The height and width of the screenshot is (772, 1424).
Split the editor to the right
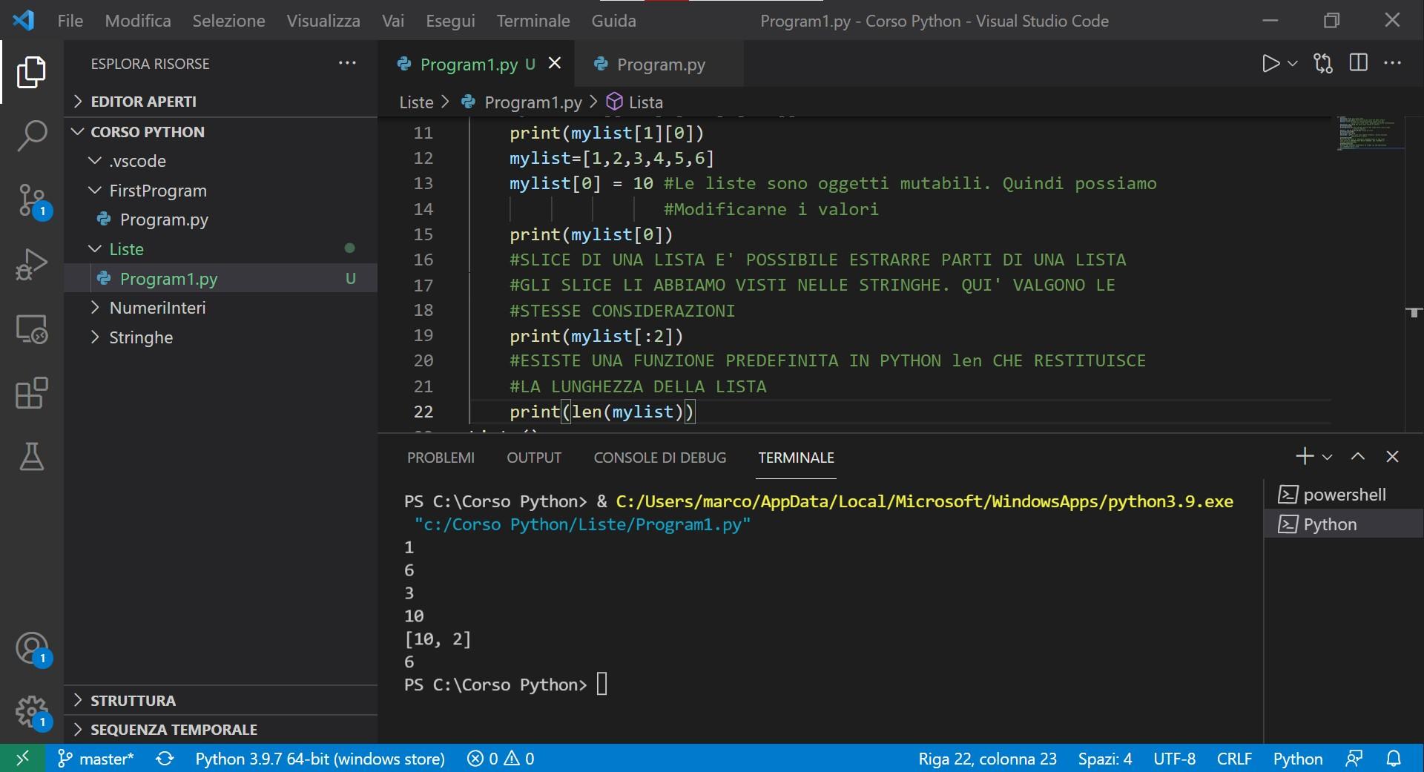(x=1359, y=63)
